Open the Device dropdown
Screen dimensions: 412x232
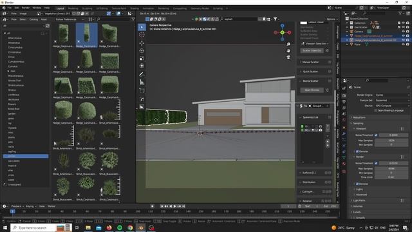click(x=391, y=106)
